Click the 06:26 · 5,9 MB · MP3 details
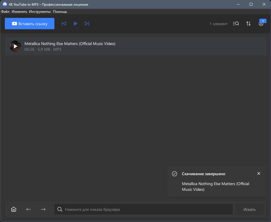This screenshot has height=222, width=271. (43, 49)
